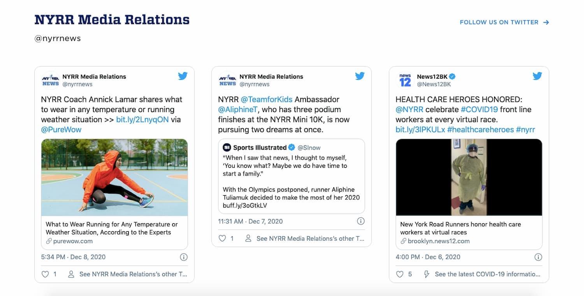Open the info menu on the Dec 8 tweet
This screenshot has width=584, height=296.
(183, 257)
